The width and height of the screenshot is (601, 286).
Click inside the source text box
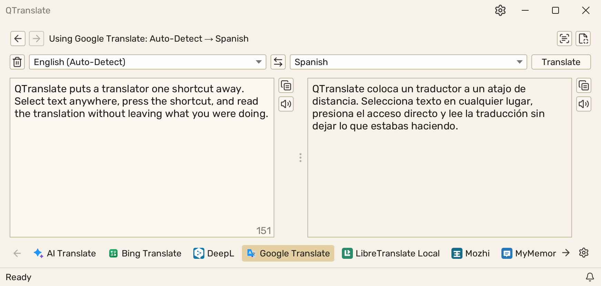(142, 158)
